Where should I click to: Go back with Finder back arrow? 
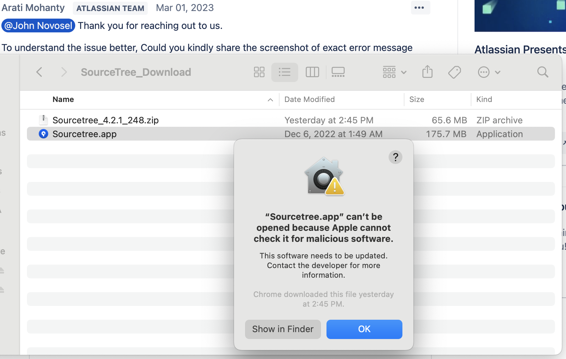click(x=39, y=72)
